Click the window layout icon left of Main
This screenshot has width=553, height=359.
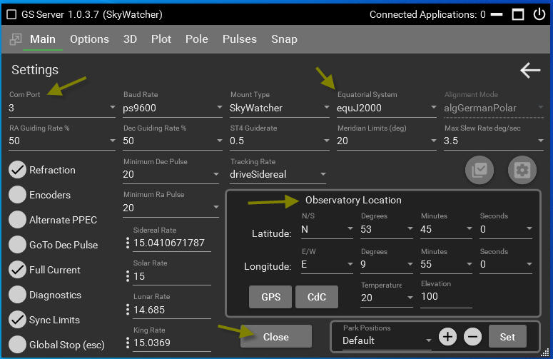click(x=16, y=39)
